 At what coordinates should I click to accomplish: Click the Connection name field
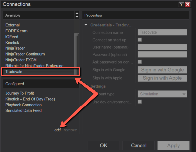[x=163, y=32]
